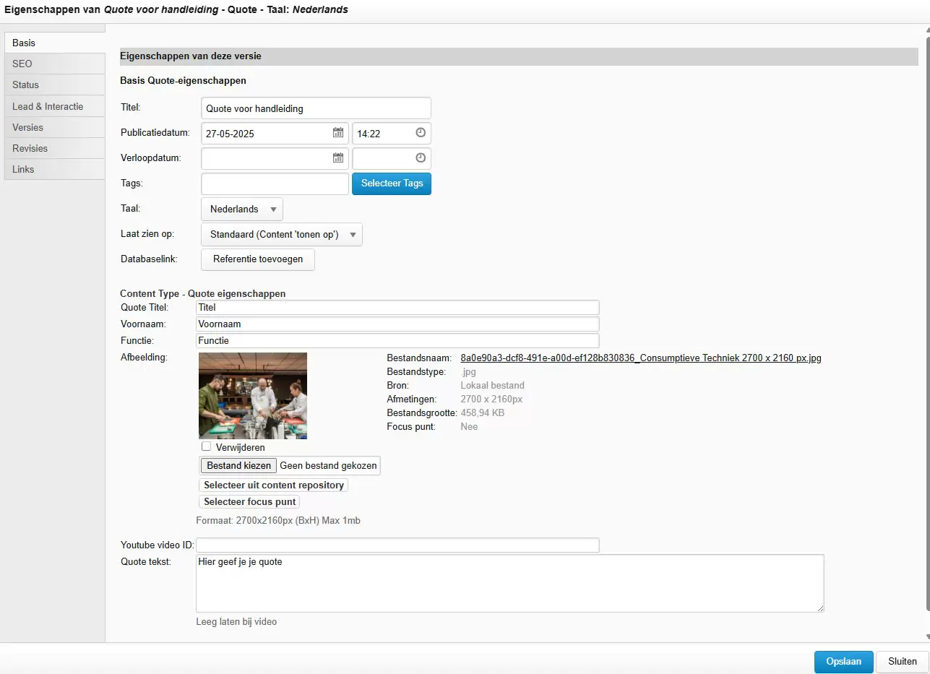Click the Quote Titel input field
This screenshot has width=930, height=674.
coord(397,307)
